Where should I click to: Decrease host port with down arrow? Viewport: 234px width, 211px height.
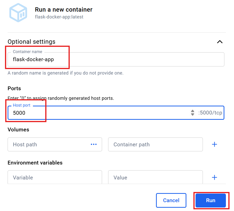pos(193,114)
